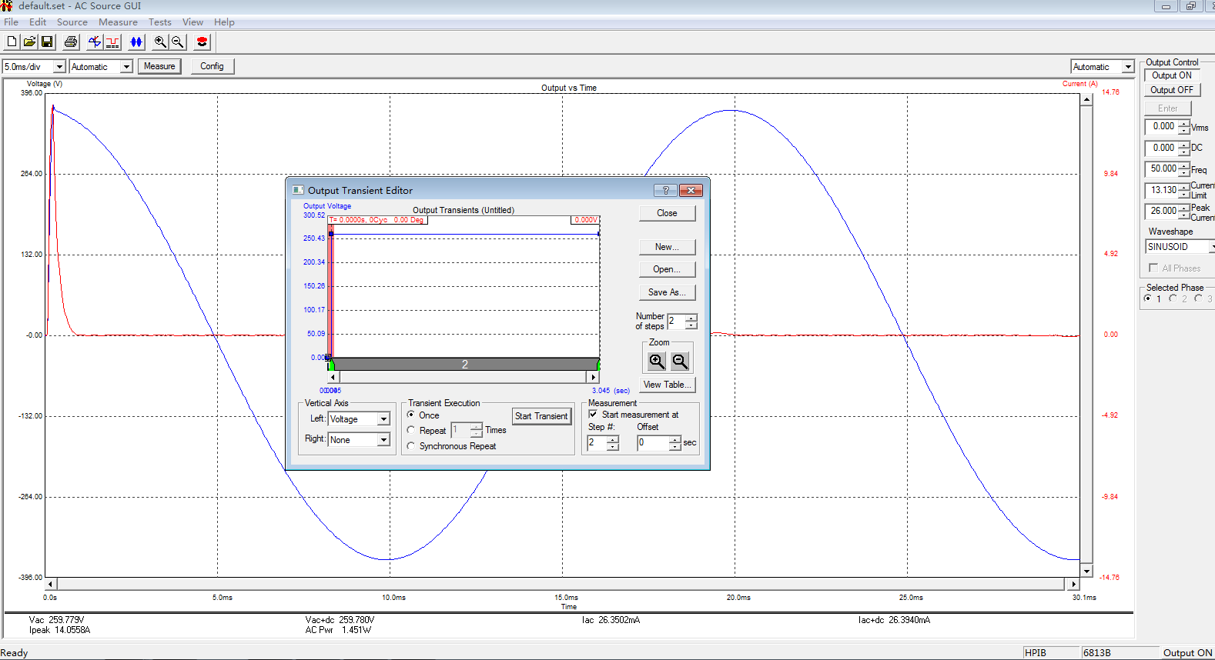
Task: Print the graph using the printer icon
Action: pos(71,42)
